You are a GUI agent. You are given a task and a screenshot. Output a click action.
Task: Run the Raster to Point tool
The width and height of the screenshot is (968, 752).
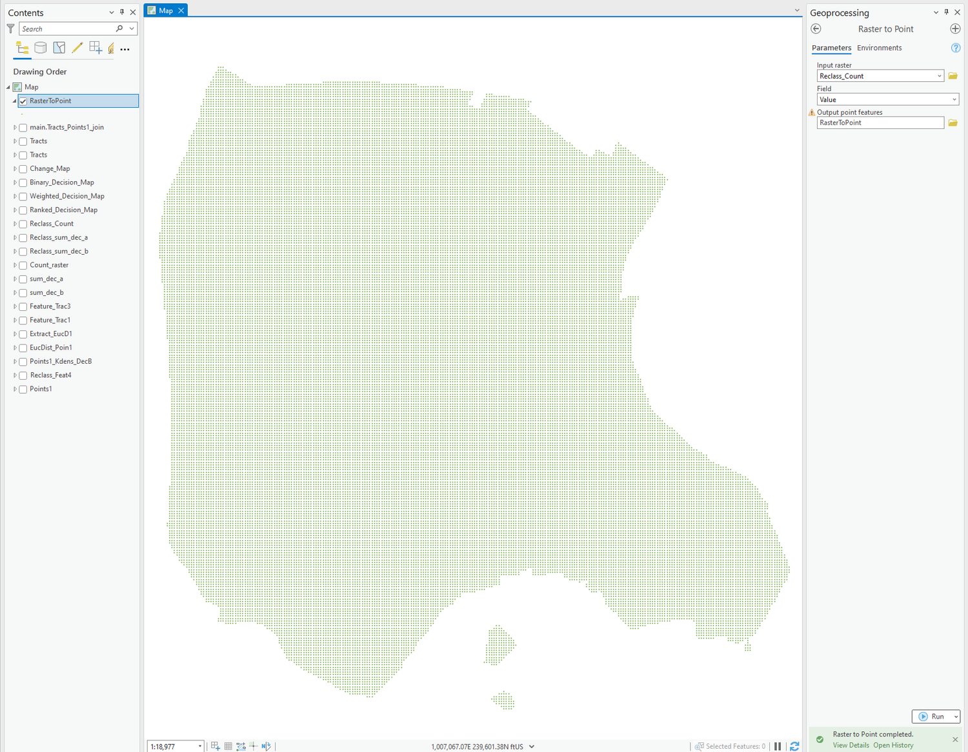tap(933, 717)
